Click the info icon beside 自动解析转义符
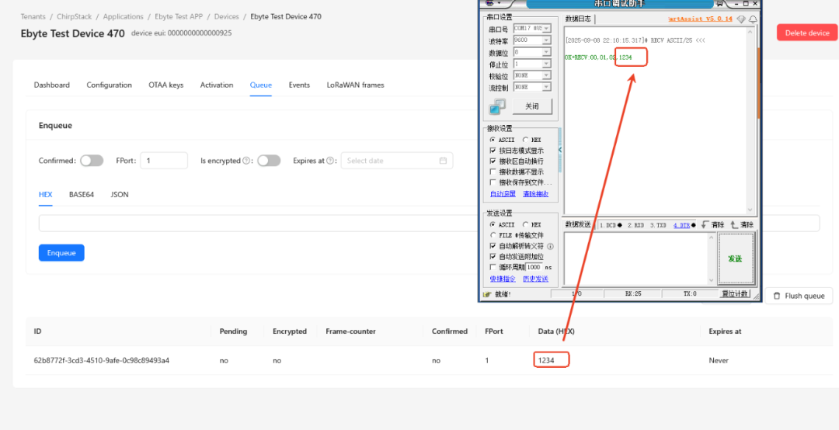Screen dimensions: 839x430 [550, 247]
